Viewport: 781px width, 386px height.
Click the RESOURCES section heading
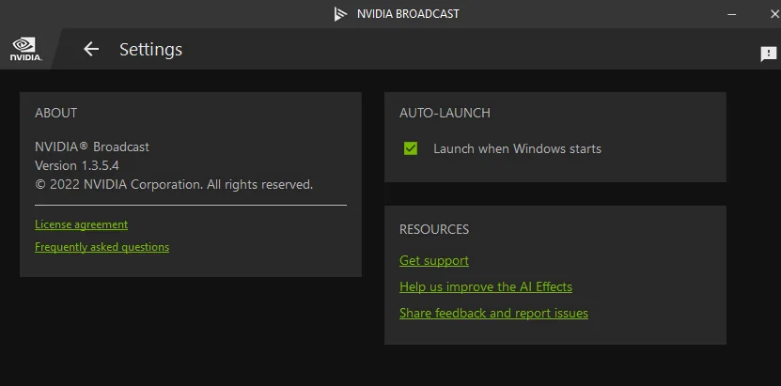[434, 229]
